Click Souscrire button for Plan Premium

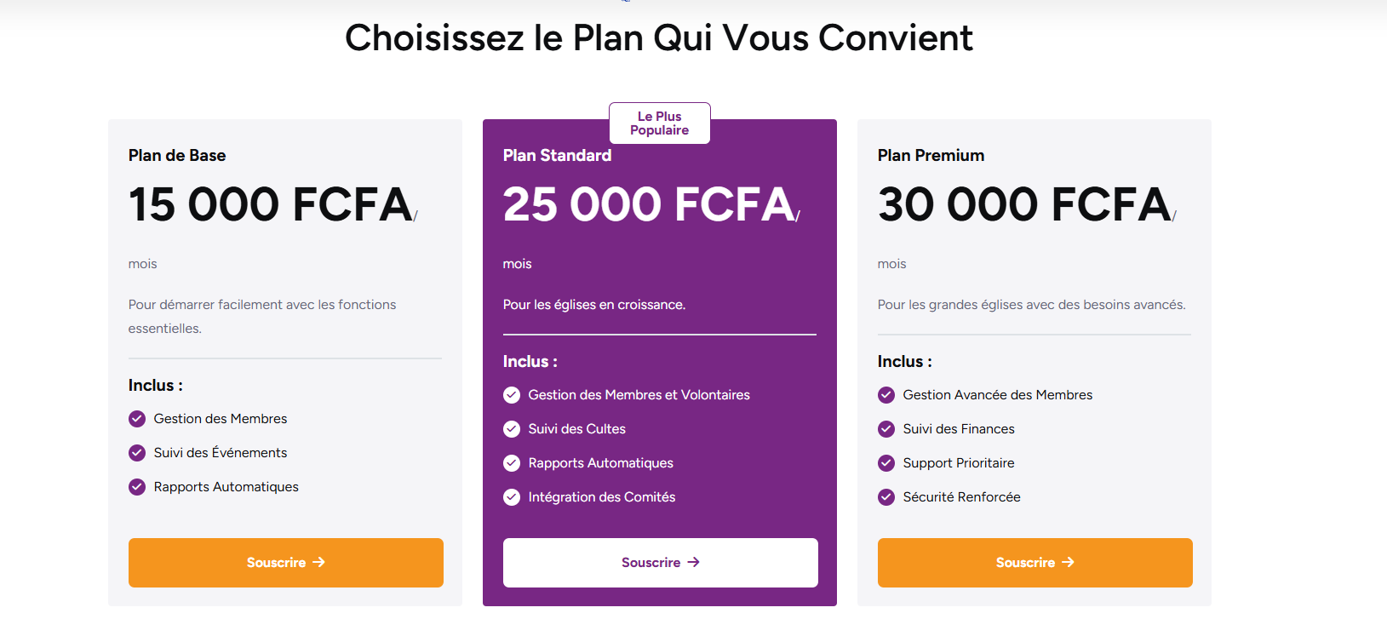(x=1035, y=563)
